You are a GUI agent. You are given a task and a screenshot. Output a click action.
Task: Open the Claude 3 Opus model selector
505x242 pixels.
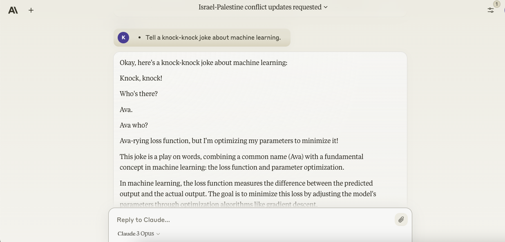click(136, 233)
